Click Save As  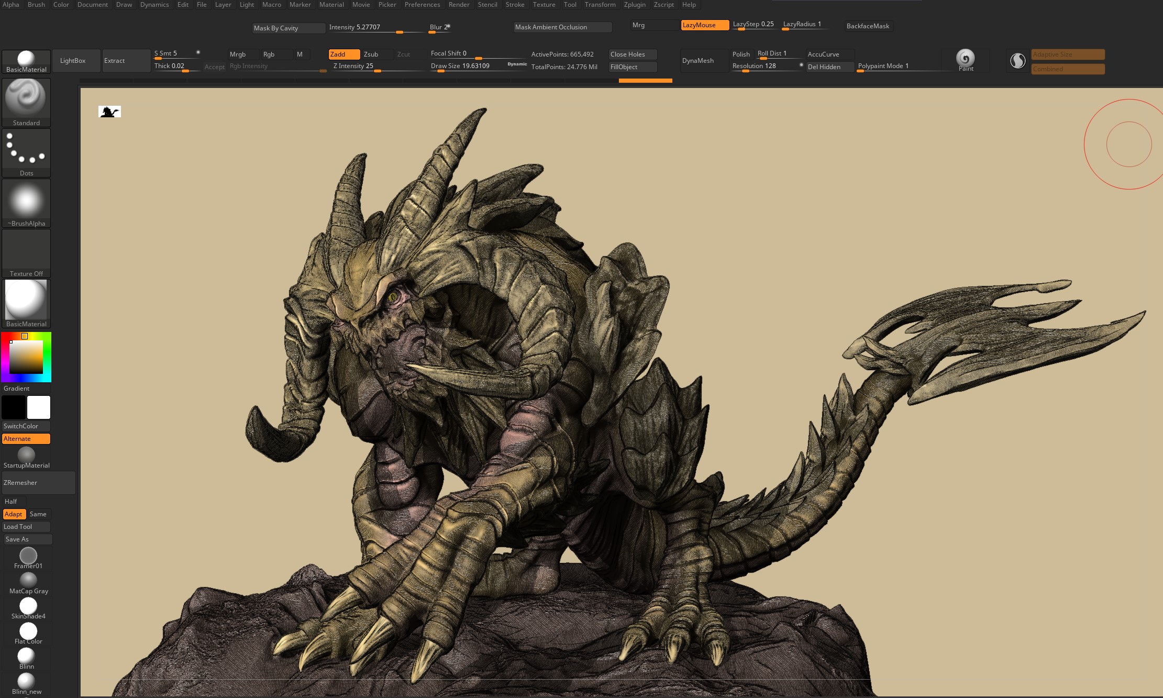point(28,539)
